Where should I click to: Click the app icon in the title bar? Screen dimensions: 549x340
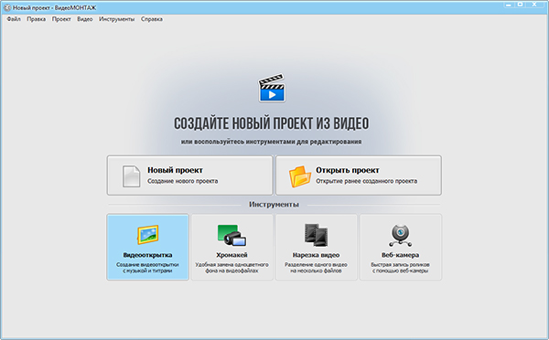tap(7, 7)
